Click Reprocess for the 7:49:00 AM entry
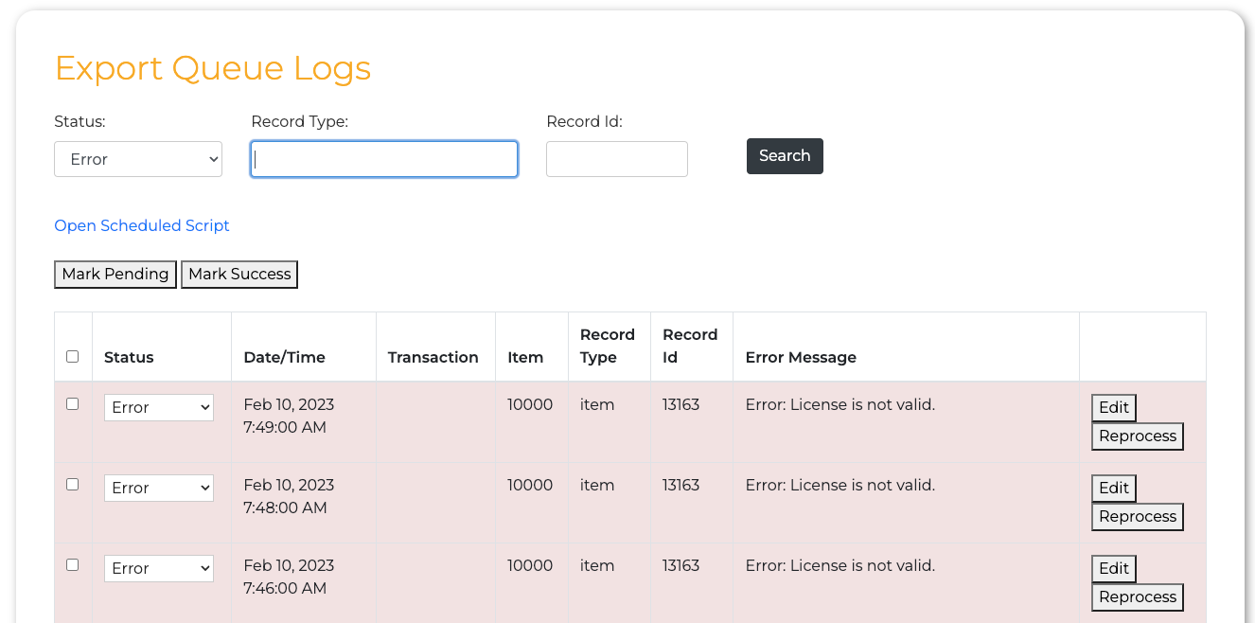This screenshot has width=1255, height=623. pyautogui.click(x=1137, y=436)
